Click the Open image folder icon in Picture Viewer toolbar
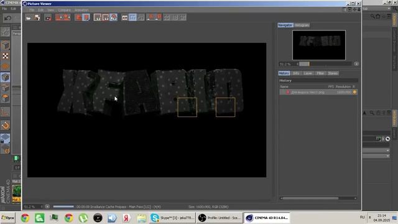 point(29,17)
